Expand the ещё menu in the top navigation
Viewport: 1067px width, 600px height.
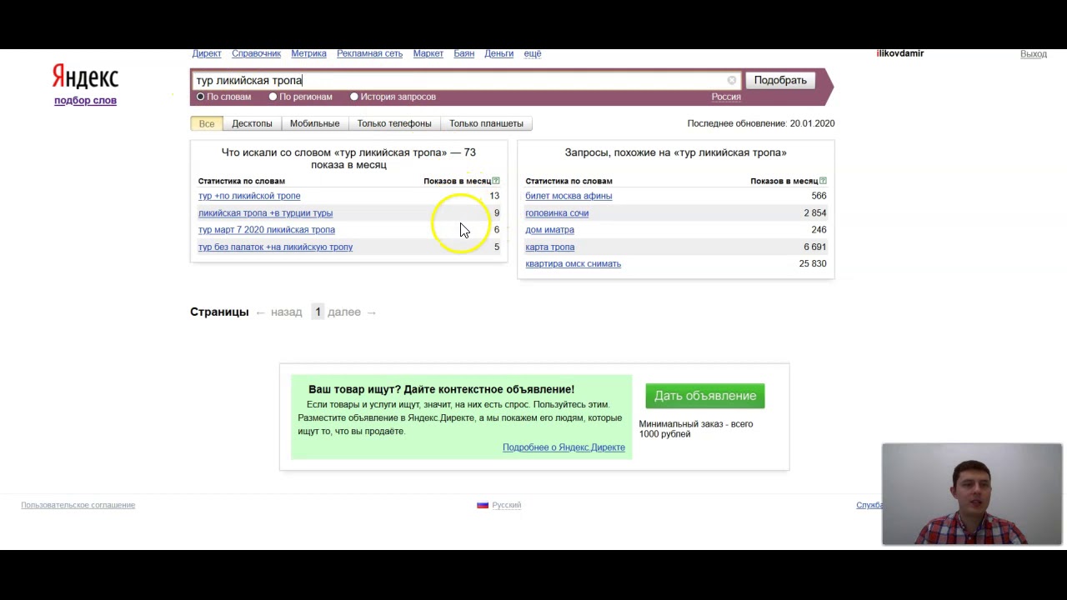[533, 53]
